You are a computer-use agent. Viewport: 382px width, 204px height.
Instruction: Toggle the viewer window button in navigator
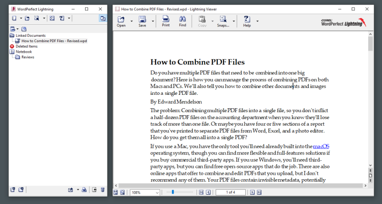(x=102, y=18)
